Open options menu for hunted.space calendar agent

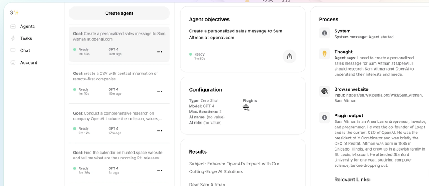160,171
